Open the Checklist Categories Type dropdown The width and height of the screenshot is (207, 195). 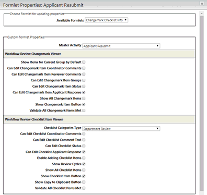tap(121, 129)
